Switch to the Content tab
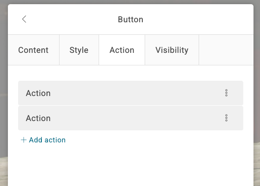 33,50
